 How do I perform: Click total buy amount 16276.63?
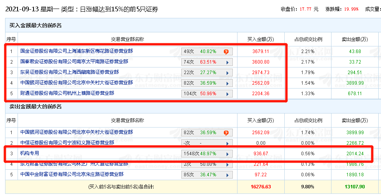261,187
